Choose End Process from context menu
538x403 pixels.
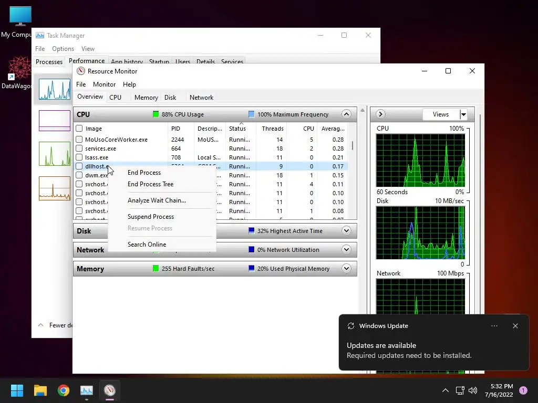pos(144,172)
